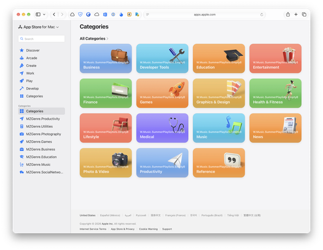Click the Search field in sidebar

tap(41, 39)
